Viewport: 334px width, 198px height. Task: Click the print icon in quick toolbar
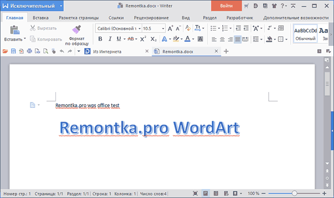click(30, 51)
